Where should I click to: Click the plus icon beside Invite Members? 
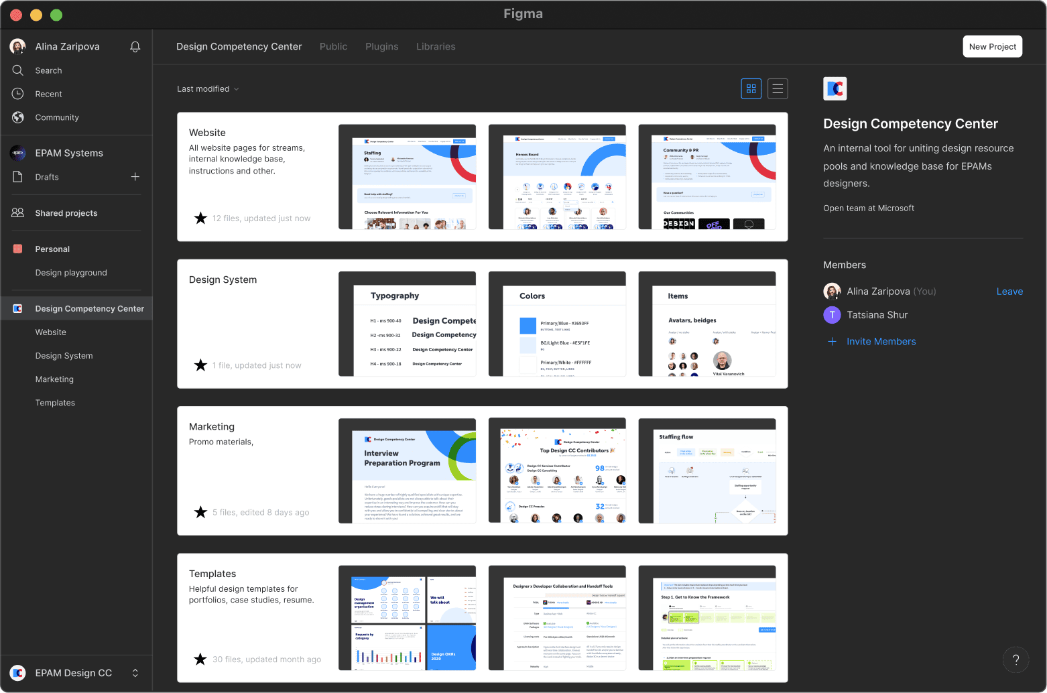[832, 341]
